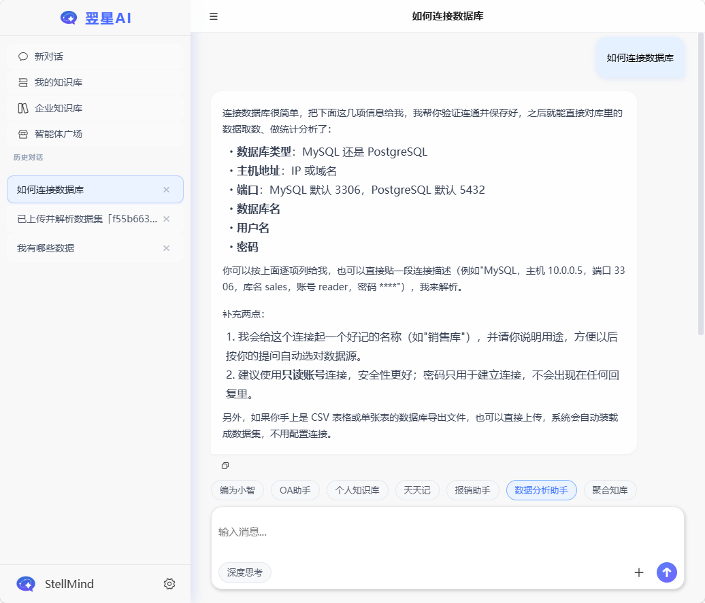
Task: Toggle the sidebar hamburger menu icon
Action: [x=214, y=16]
